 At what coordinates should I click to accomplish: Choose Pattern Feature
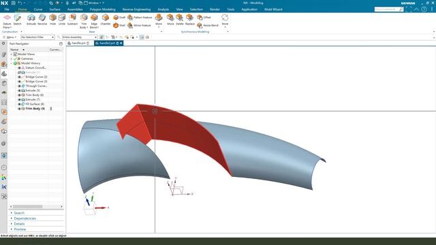[140, 18]
